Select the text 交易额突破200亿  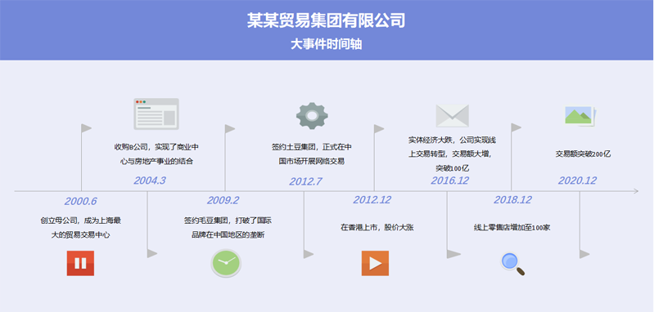pyautogui.click(x=583, y=154)
